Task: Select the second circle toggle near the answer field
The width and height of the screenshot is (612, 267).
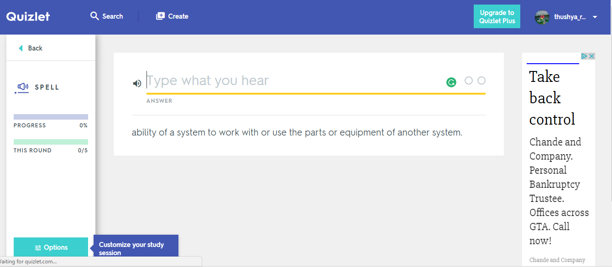Action: (481, 81)
